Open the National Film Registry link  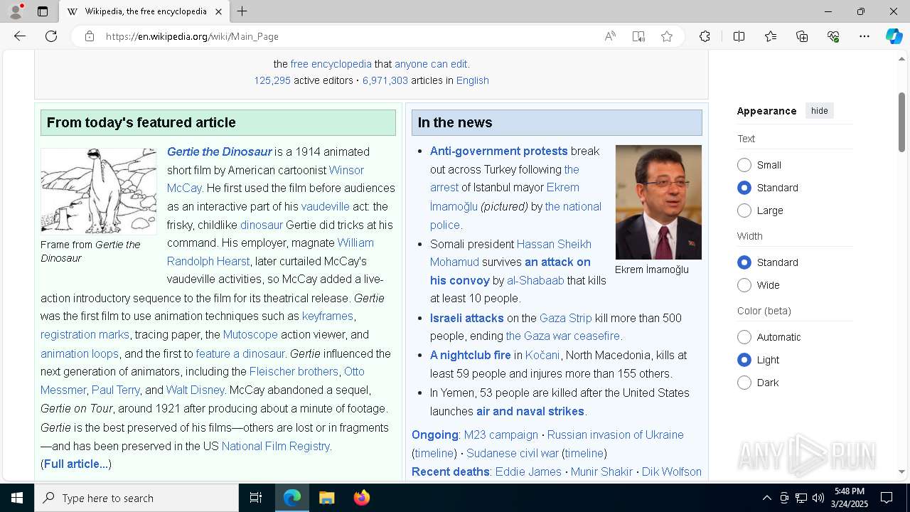coord(275,446)
